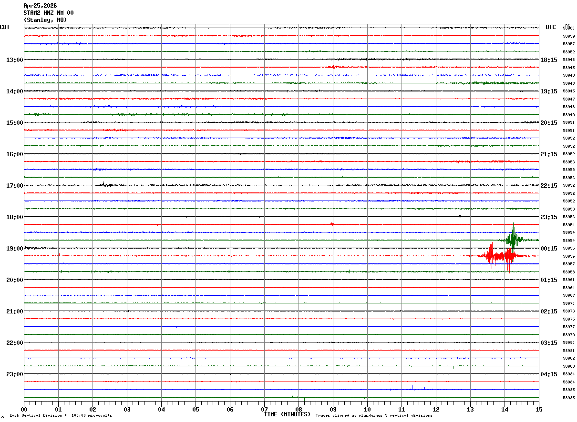Click the 20:15 UTC time label

549,123
